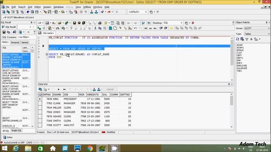
Task: Click the SCOTT@localhost connection tab
Action: [x=19, y=17]
